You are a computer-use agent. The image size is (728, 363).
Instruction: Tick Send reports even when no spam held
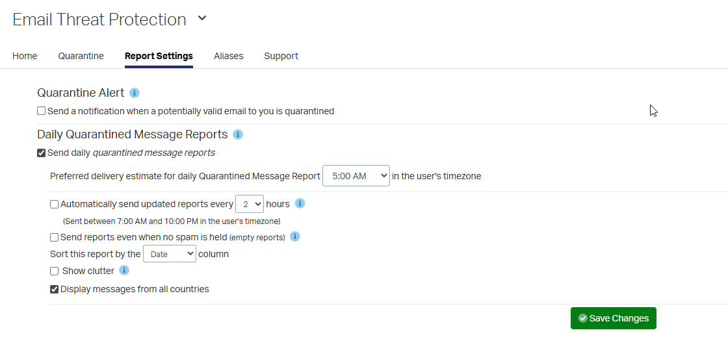tap(55, 237)
